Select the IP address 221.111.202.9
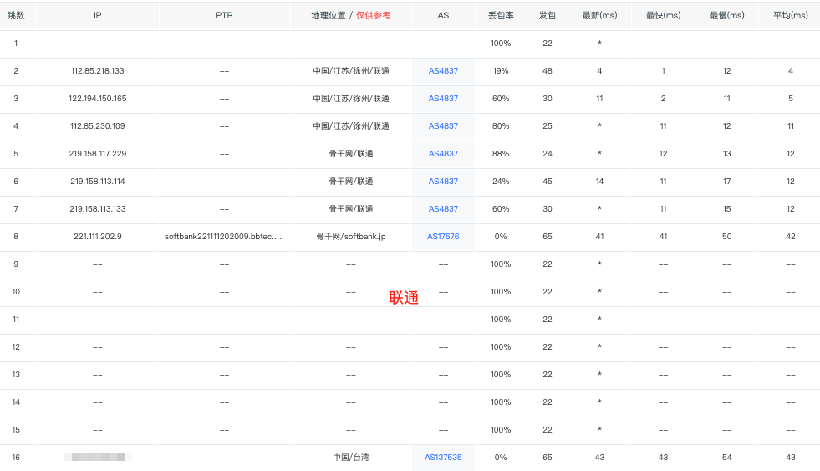This screenshot has width=820, height=471. 98,237
